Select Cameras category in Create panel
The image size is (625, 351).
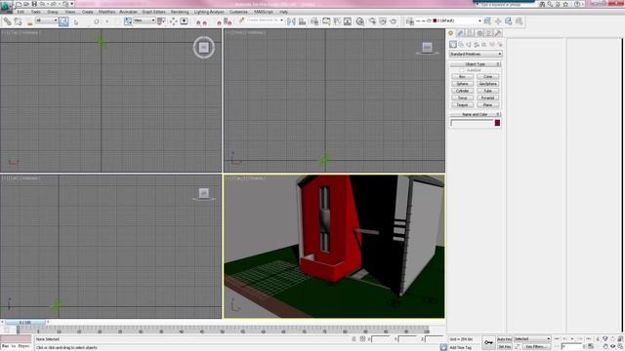477,45
